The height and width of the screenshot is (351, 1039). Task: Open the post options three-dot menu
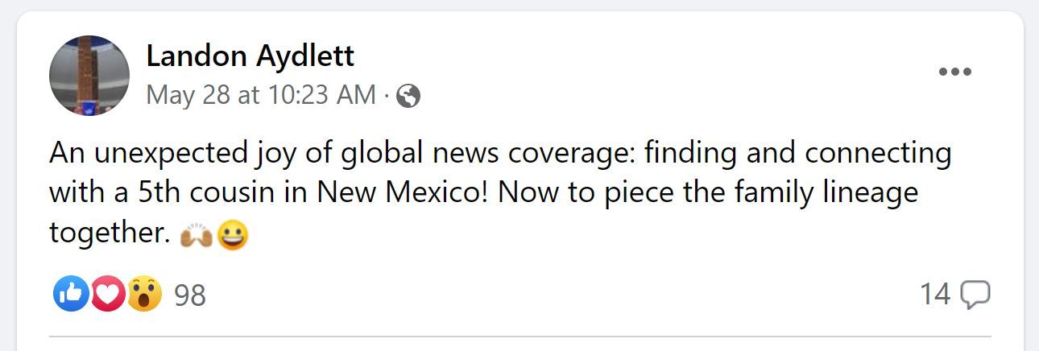click(x=955, y=72)
